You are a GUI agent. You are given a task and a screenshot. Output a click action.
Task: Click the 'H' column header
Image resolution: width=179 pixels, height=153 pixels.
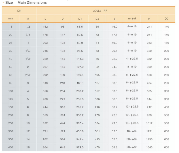[149, 19]
